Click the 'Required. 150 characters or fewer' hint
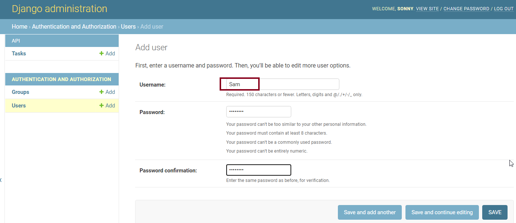The image size is (516, 223). click(x=294, y=95)
